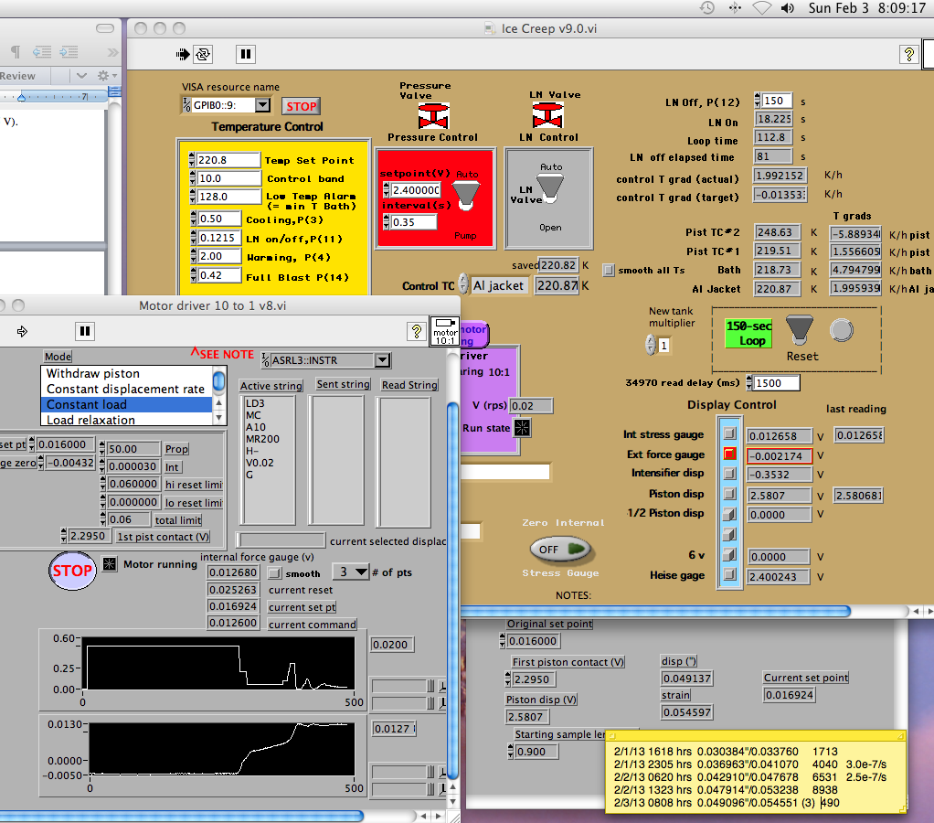Click the Temp Set Point field
Viewport: 934px width, 823px height.
point(228,160)
